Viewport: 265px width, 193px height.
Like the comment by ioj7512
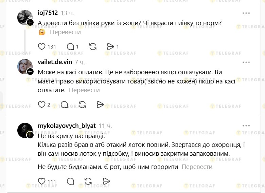42,46
